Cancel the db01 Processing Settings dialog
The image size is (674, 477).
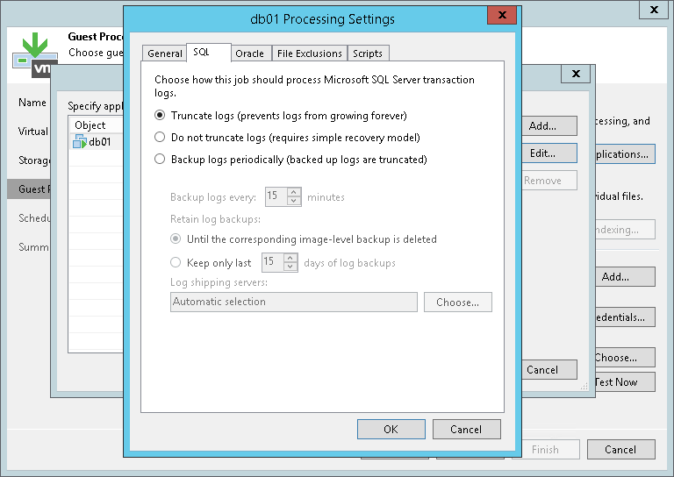pos(466,430)
